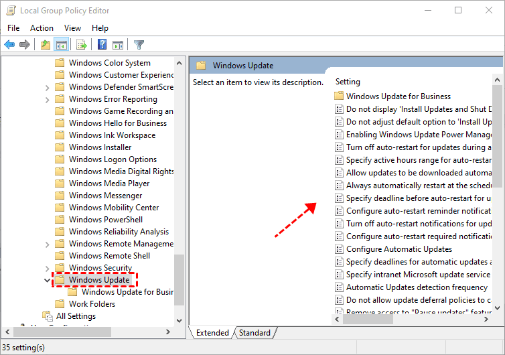The height and width of the screenshot is (355, 505).
Task: Click the settings list scroll down arrow
Action: pos(497,308)
